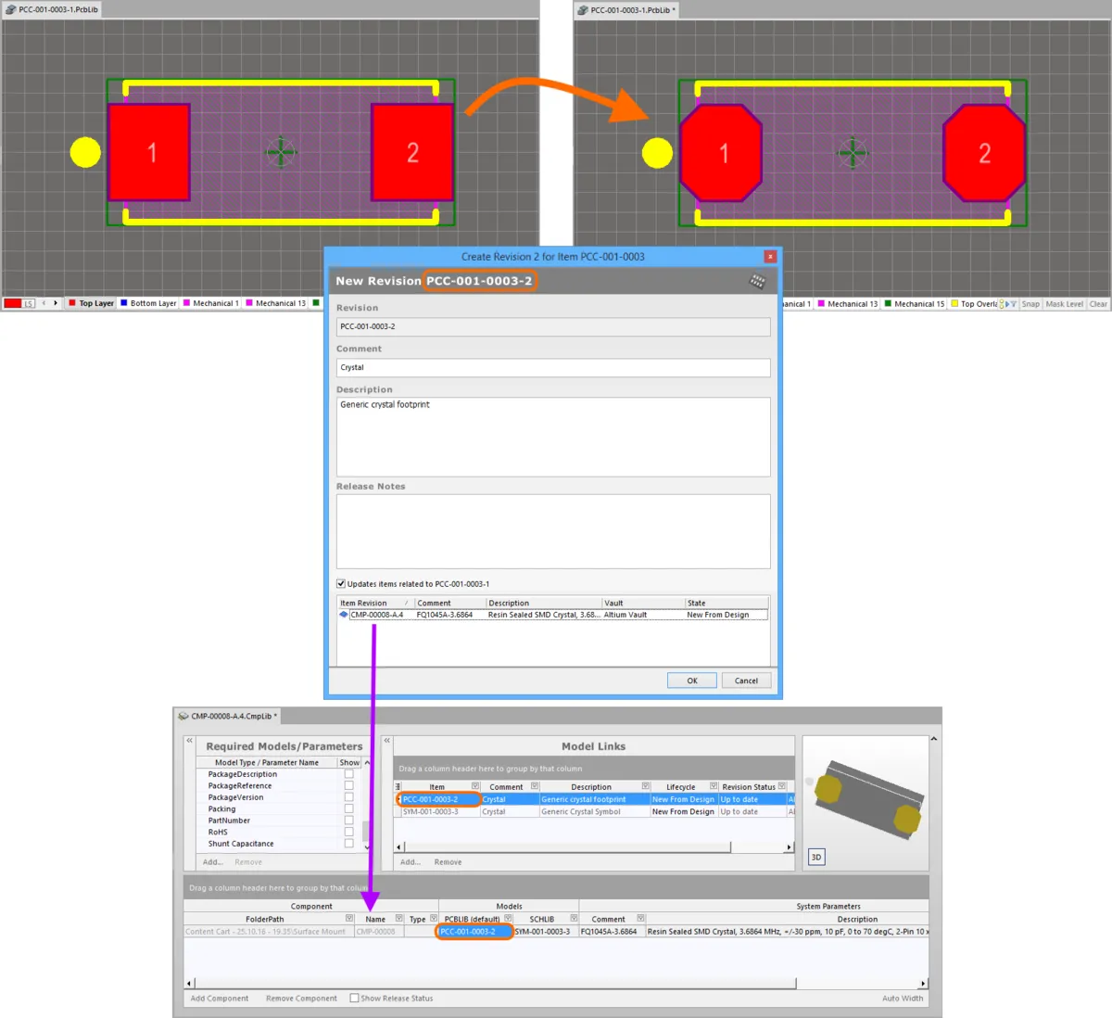This screenshot has height=1018, width=1112.
Task: Open filter dropdown on SCHLIB column
Action: click(x=574, y=919)
